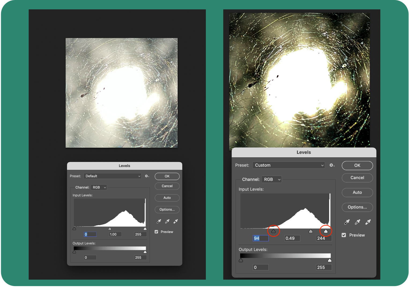Select the gray point eyedropper in Default Levels
The image size is (409, 289).
[x=167, y=221]
